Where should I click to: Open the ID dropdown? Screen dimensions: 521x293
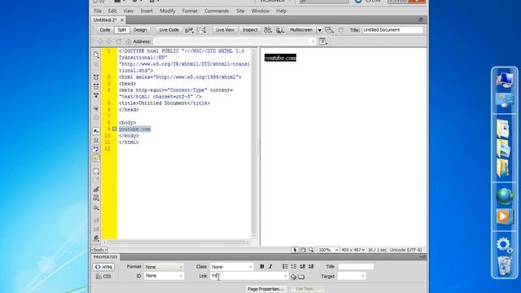(164, 276)
